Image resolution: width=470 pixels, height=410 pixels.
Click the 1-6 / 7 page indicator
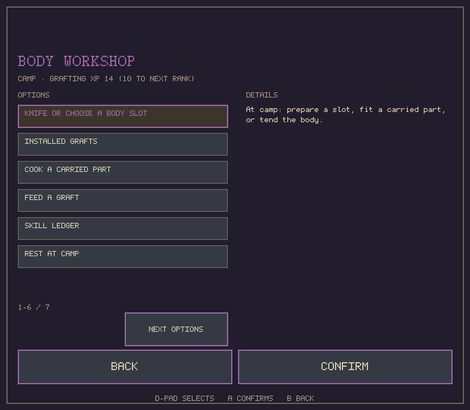pyautogui.click(x=34, y=307)
